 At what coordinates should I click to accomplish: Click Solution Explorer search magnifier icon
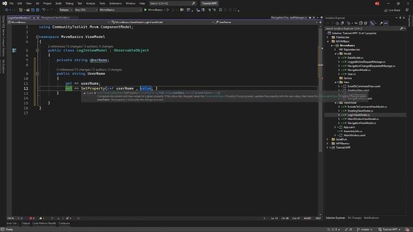401,28
